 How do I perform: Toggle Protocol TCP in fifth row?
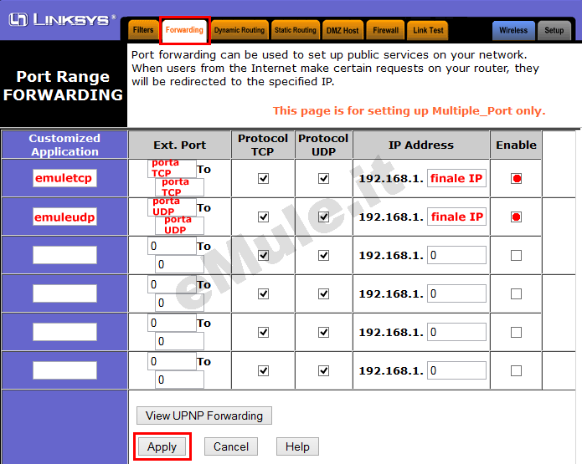[263, 333]
